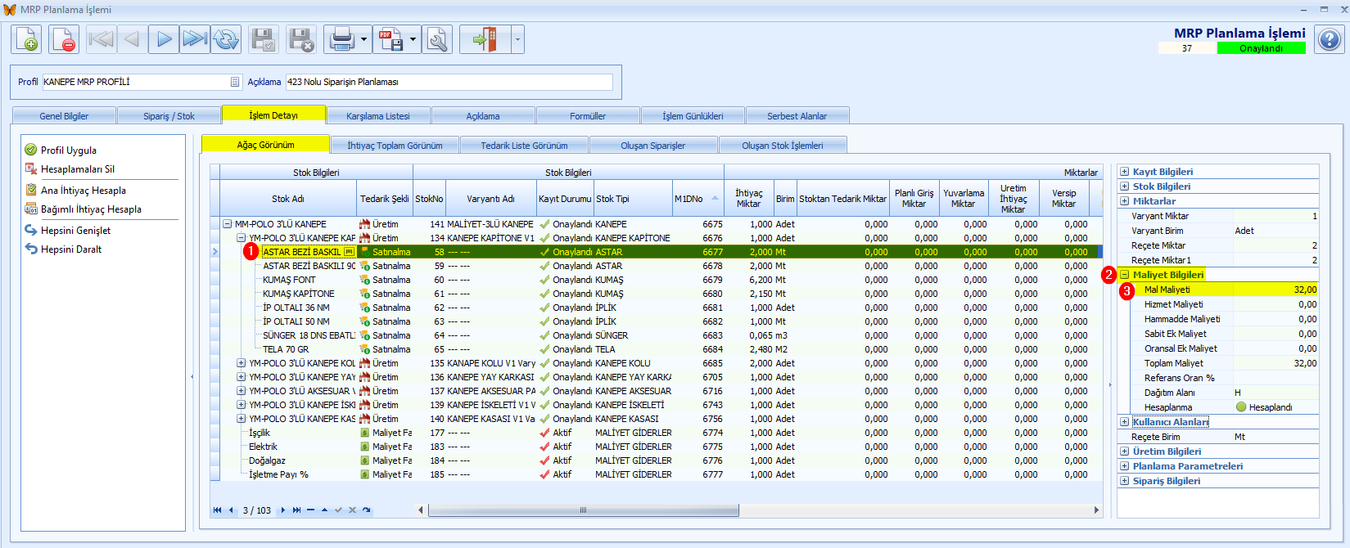Expand YM-POLO 3'LÜ KANEPE KOL node
The image size is (1350, 548).
click(x=241, y=363)
